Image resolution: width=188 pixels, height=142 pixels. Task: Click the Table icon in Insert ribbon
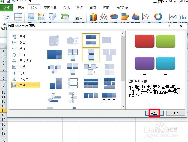point(18,16)
